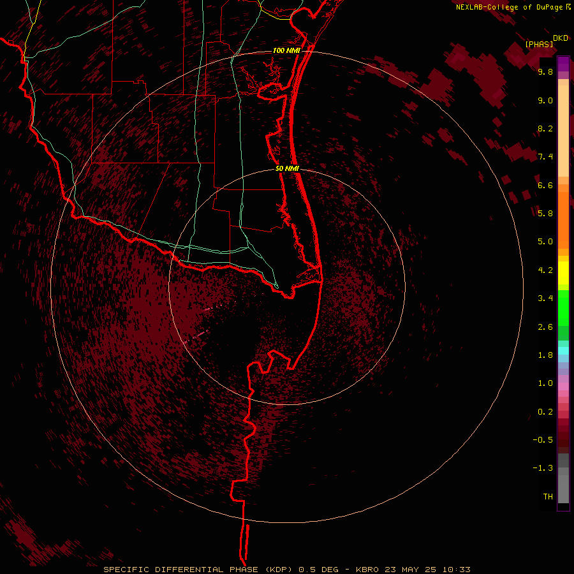Image resolution: width=574 pixels, height=574 pixels.
Task: Select the 1.8 scale label
Action: (545, 355)
